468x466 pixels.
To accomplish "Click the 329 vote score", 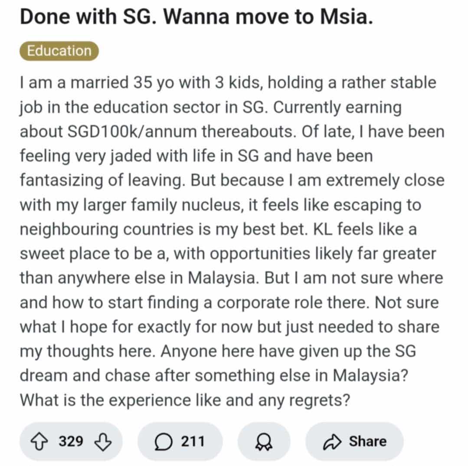I will 71,442.
